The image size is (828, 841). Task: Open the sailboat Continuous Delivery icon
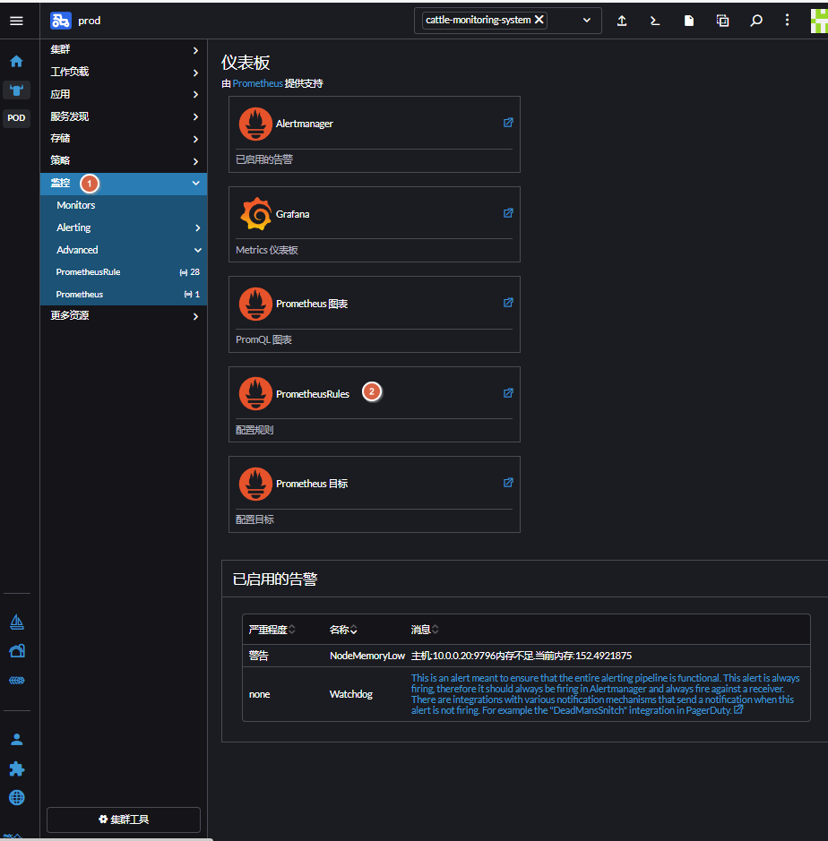coord(17,622)
